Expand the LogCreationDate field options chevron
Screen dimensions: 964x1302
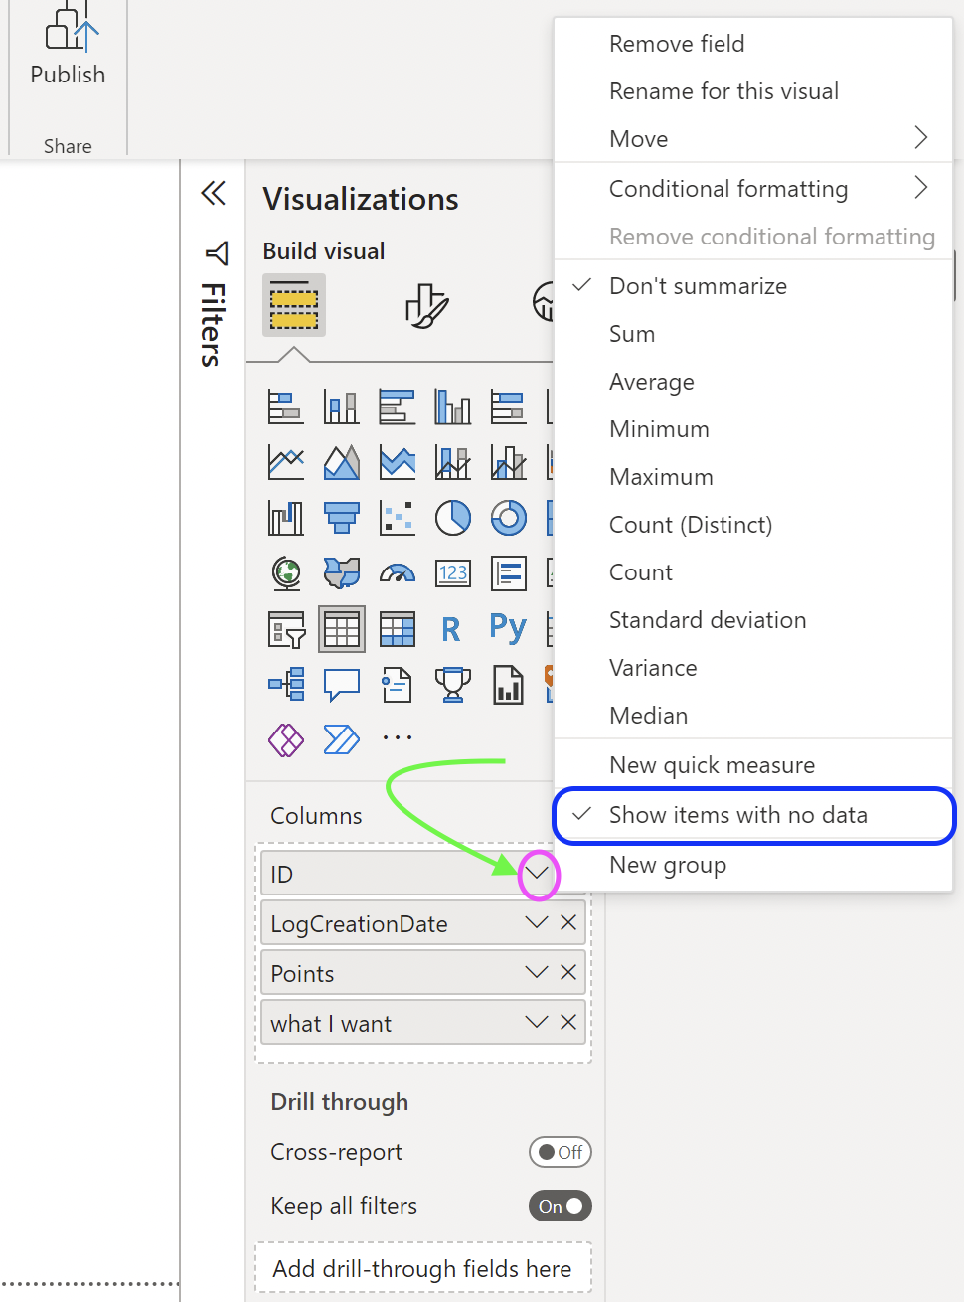[537, 922]
